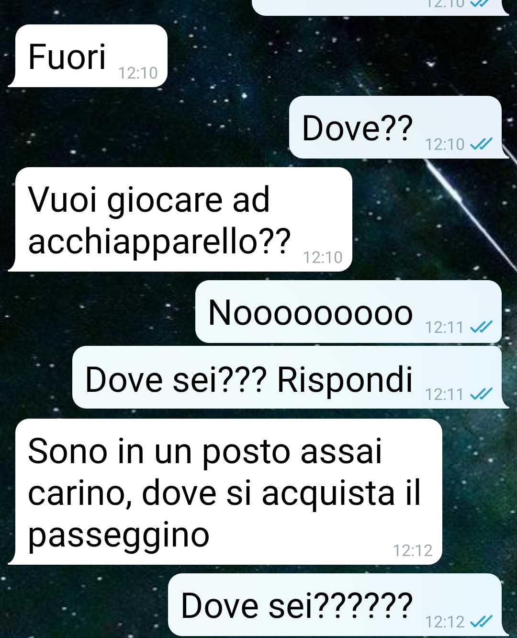The width and height of the screenshot is (517, 638).
Task: Click the double check on the topmost partial bubble
Action: pyautogui.click(x=481, y=3)
